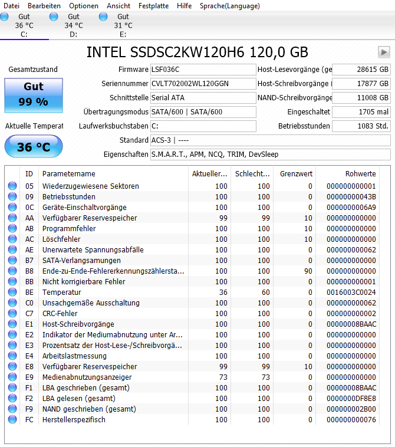395x447 pixels.
Task: Click status icon of Wiederzugewiesene Sektoren row
Action: (12, 186)
